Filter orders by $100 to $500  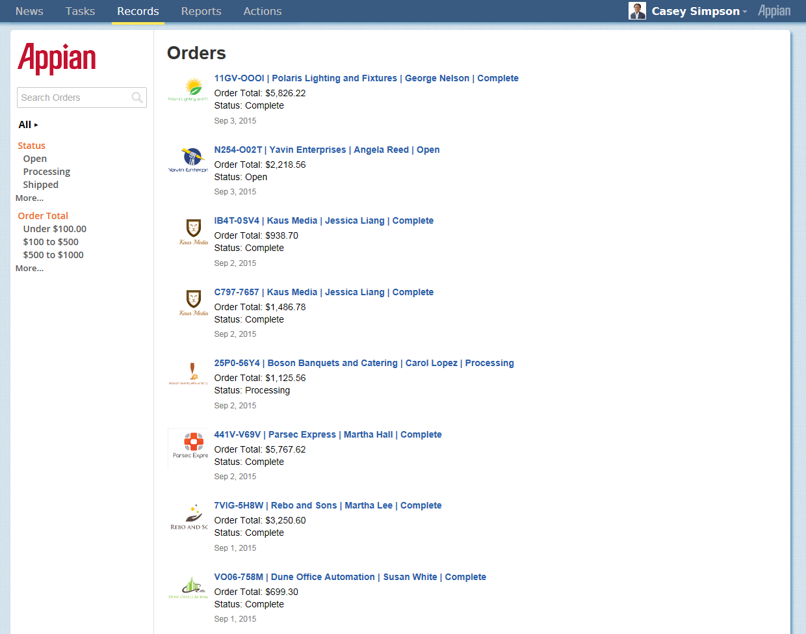(x=51, y=242)
